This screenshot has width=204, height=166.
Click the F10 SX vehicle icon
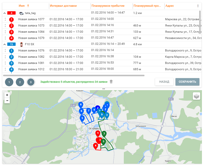coord(21,44)
